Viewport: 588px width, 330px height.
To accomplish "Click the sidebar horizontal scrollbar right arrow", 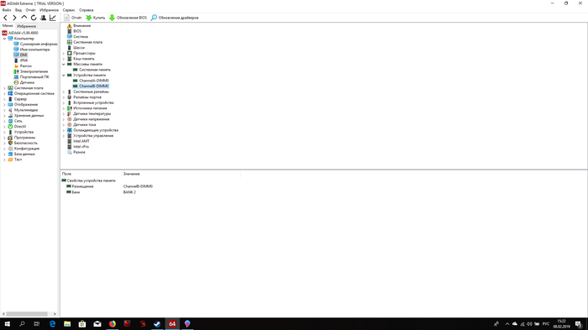I will tap(55, 314).
